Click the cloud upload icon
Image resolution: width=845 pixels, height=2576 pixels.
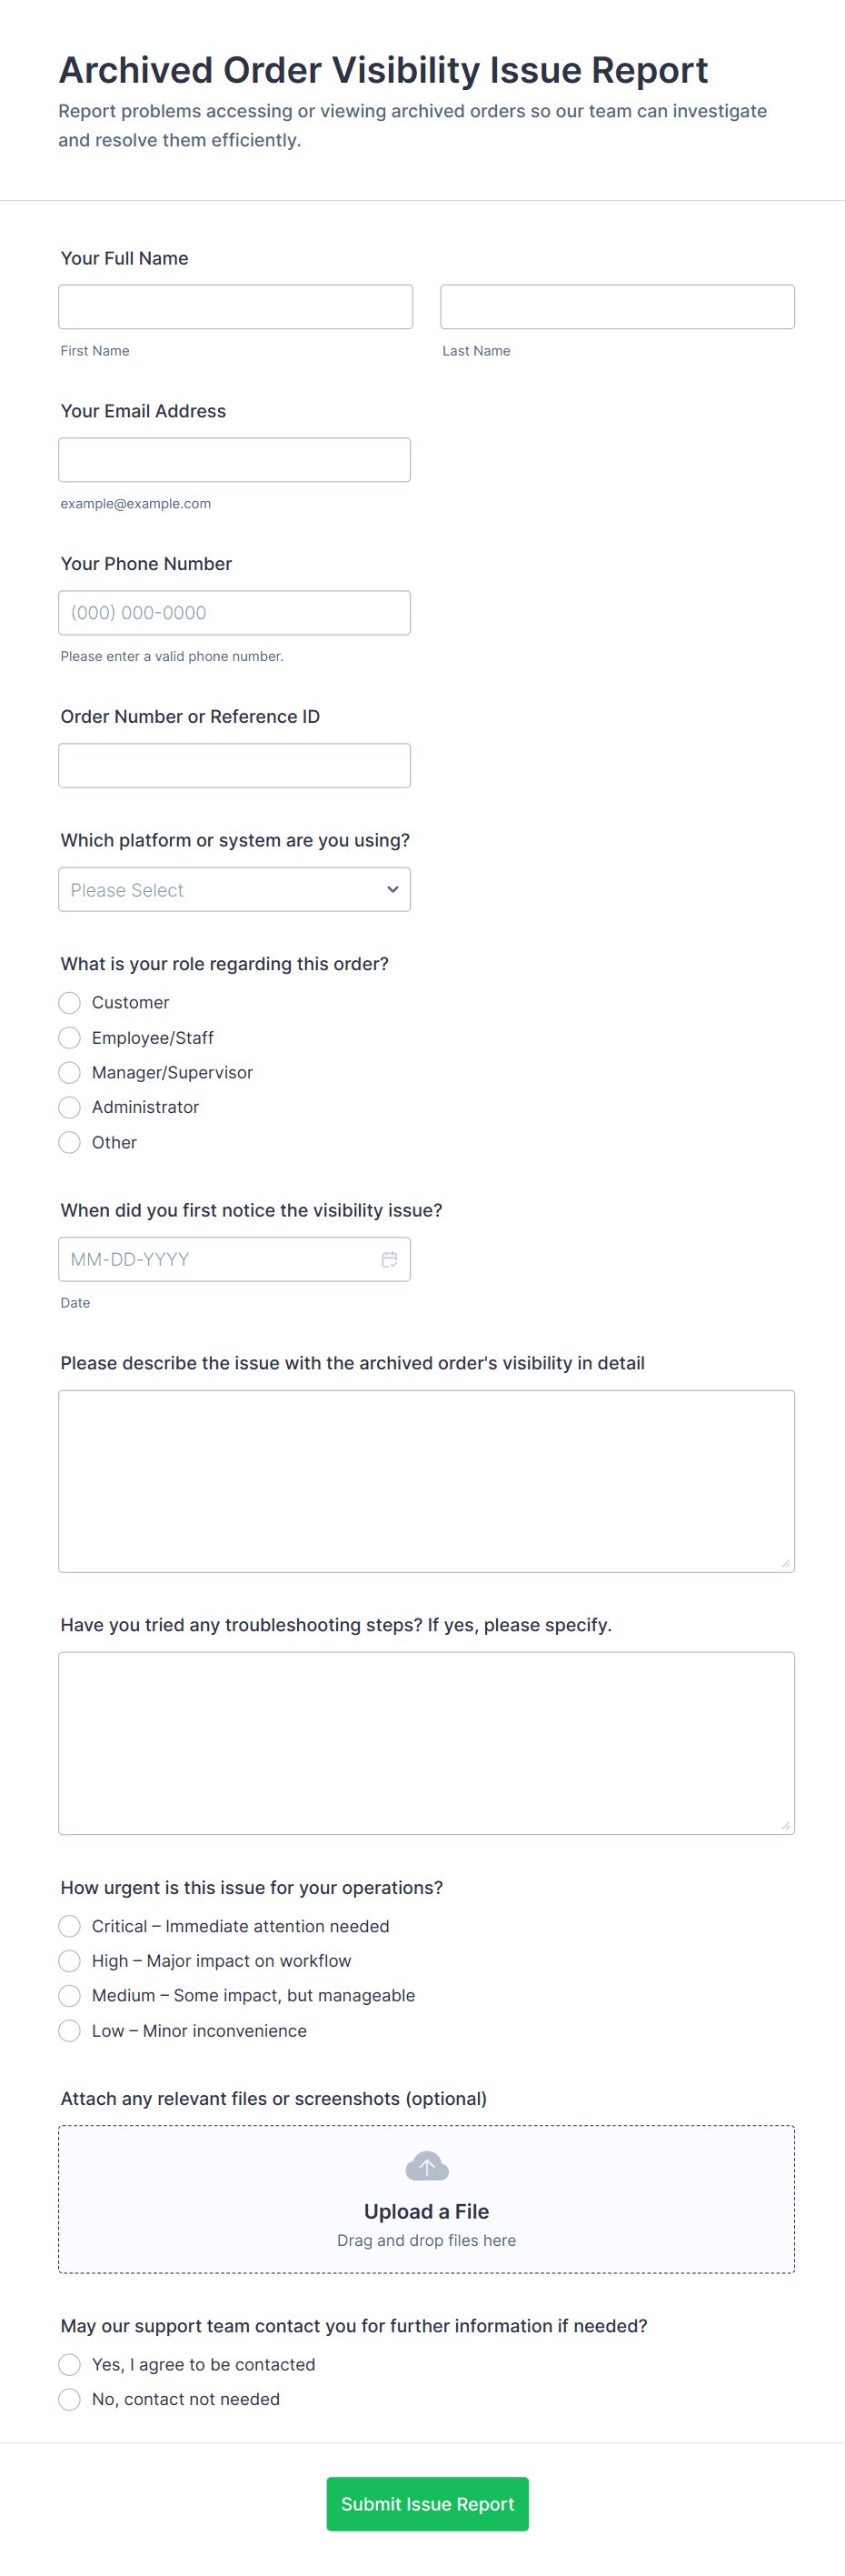pos(426,2166)
